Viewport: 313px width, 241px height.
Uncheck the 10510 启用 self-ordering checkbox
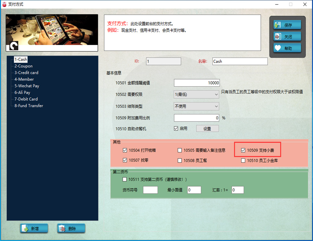coord(176,128)
